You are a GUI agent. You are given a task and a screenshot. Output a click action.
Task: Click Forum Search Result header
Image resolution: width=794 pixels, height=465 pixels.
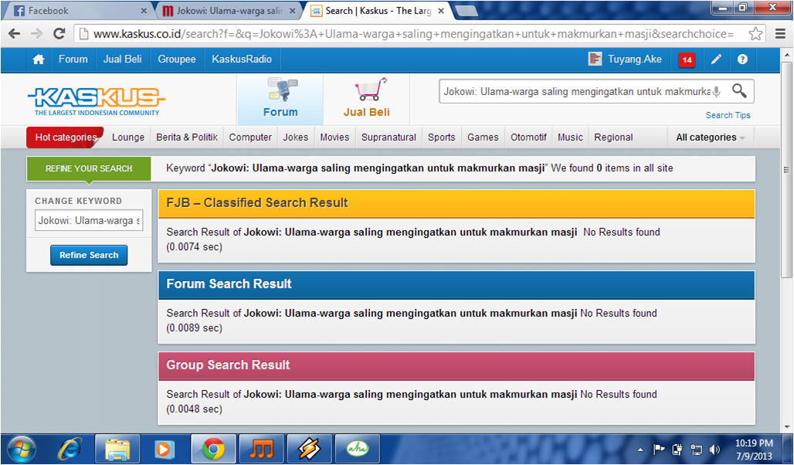(456, 284)
